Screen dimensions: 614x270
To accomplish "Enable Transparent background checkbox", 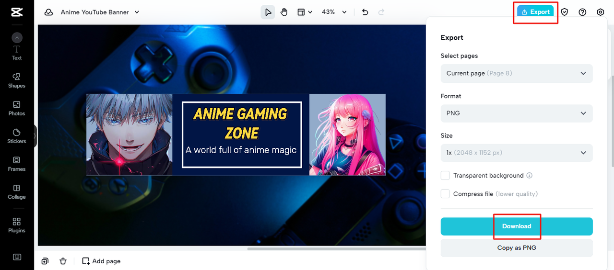I will (445, 175).
